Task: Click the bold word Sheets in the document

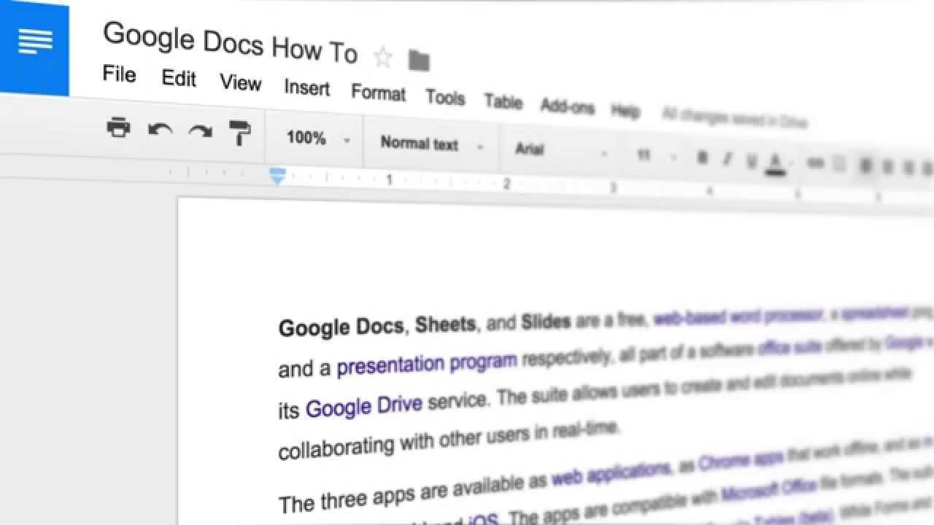Action: [446, 324]
